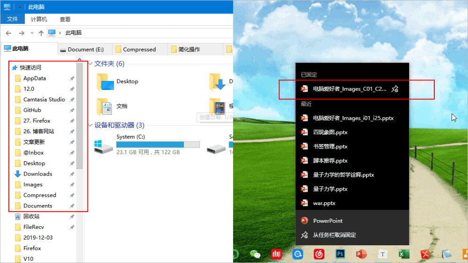Go back in File Explorer

(x=8, y=33)
